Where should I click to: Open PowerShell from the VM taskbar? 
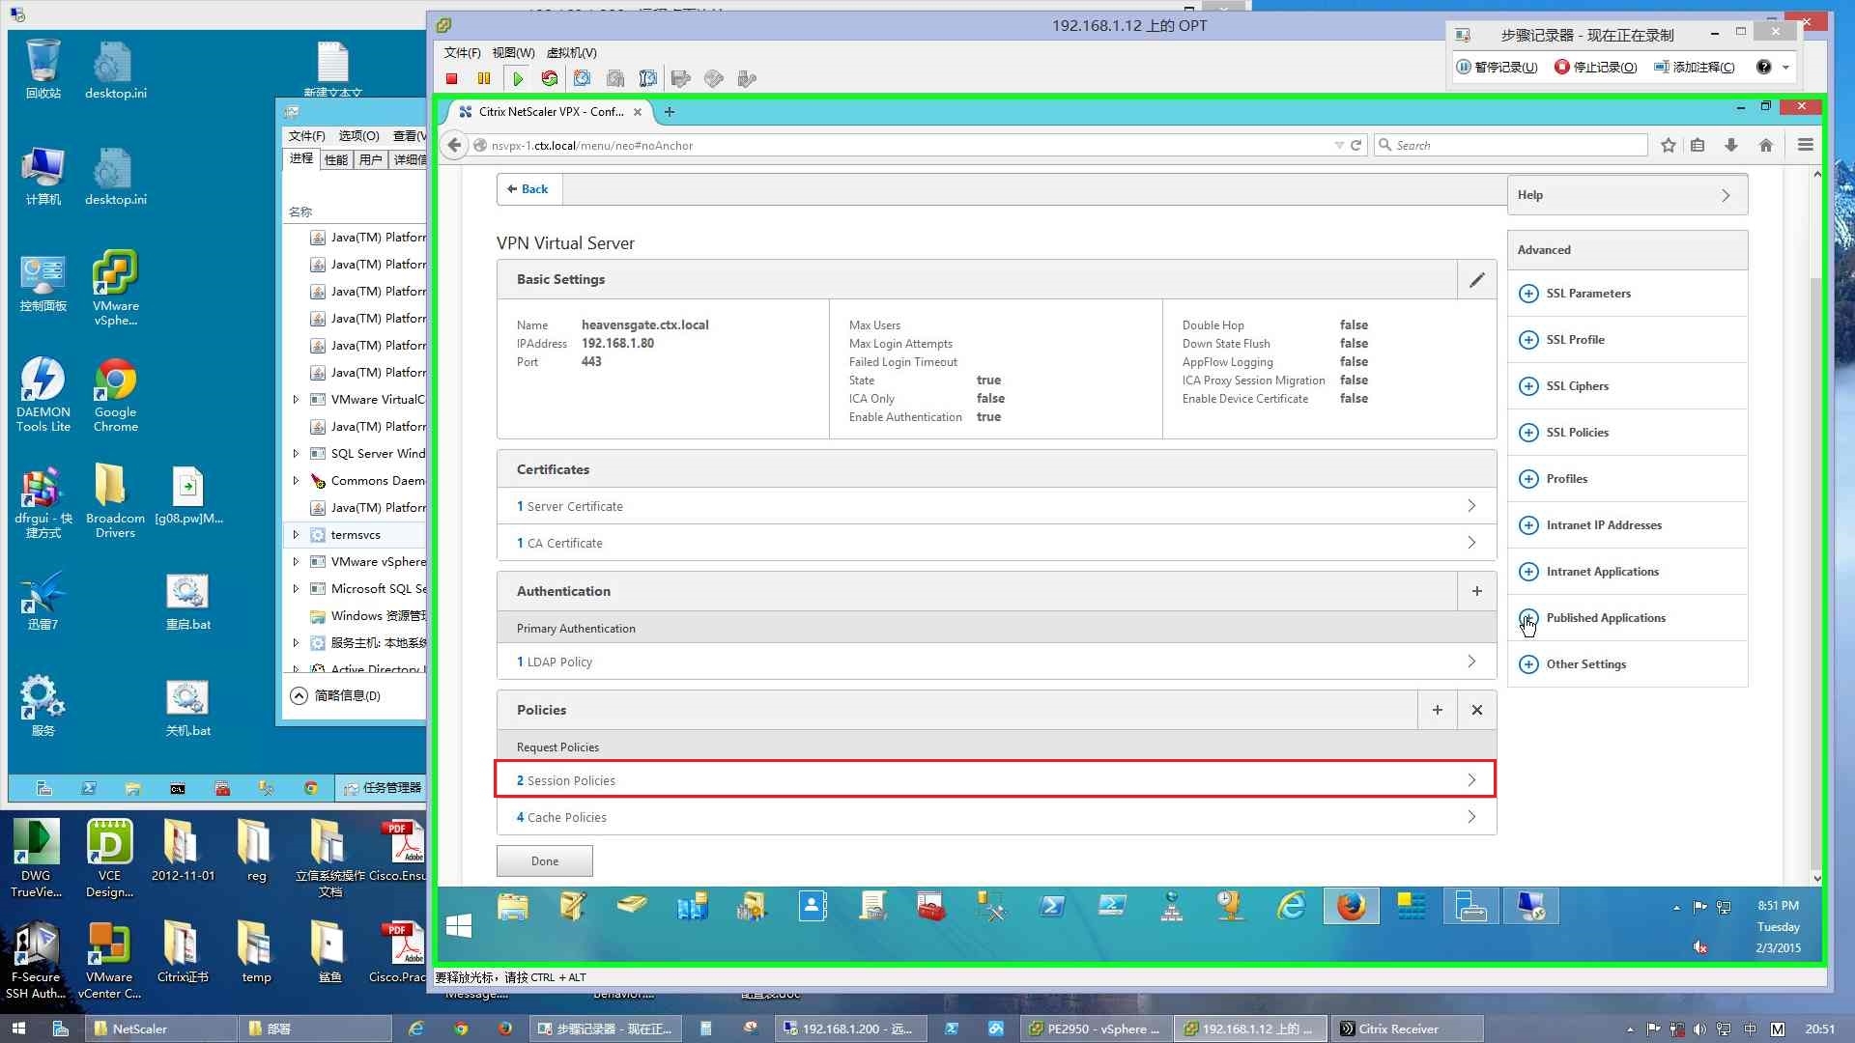1052,907
